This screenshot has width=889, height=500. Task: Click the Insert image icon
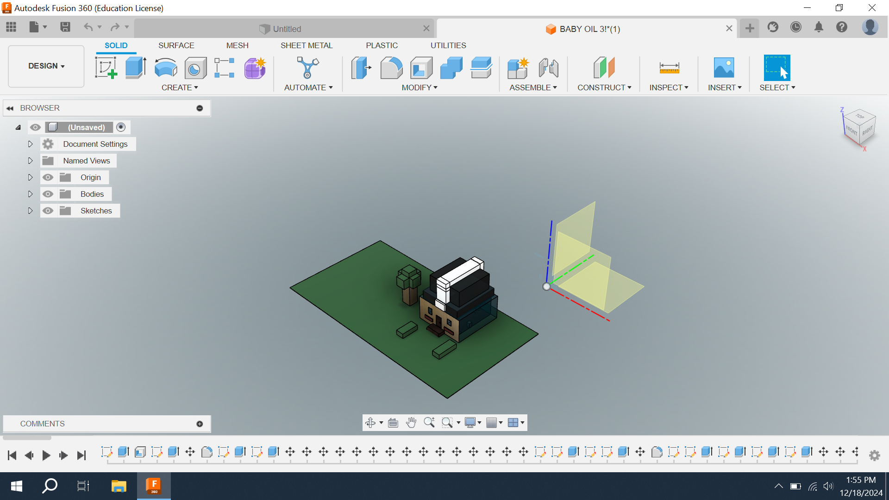point(724,68)
